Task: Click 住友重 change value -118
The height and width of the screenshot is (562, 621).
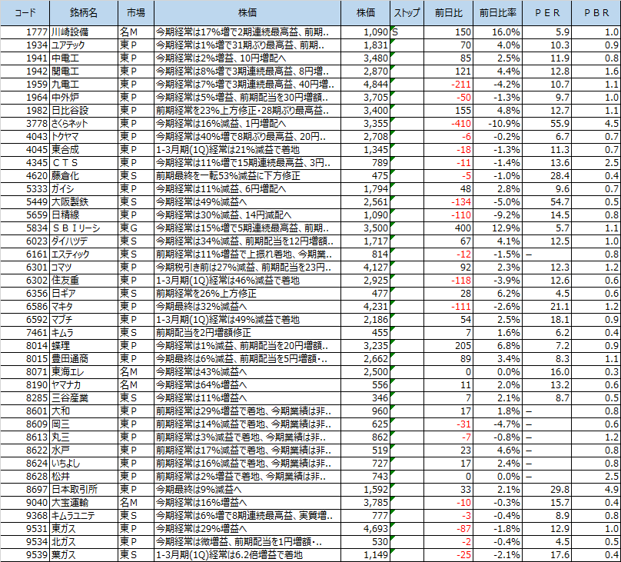Action: tap(448, 281)
